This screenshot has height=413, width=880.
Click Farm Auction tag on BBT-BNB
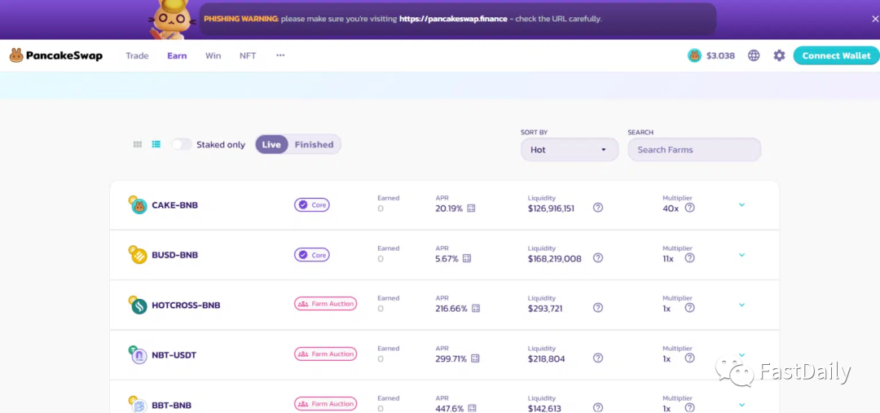325,403
